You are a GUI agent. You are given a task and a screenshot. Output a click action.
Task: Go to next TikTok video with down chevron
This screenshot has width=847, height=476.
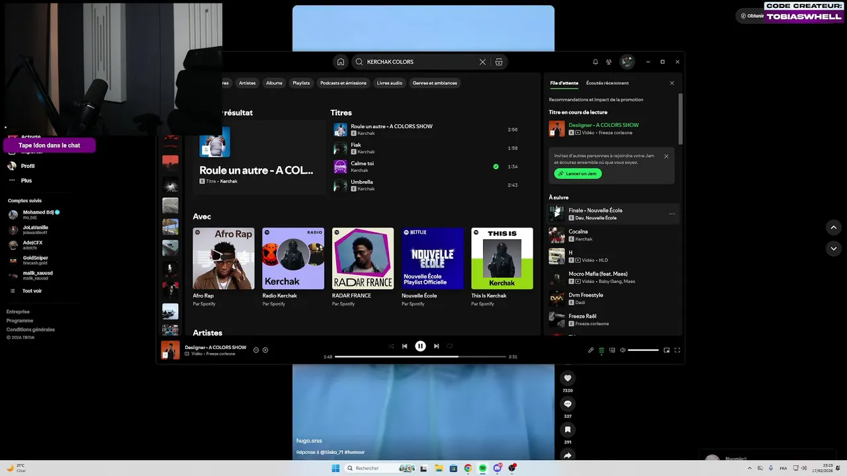[834, 249]
